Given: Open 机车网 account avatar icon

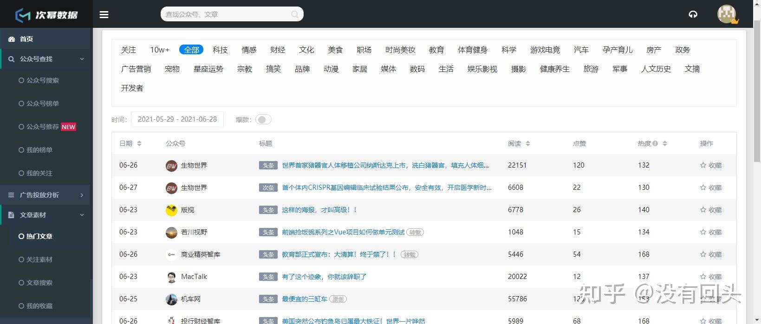Looking at the screenshot, I should (171, 299).
